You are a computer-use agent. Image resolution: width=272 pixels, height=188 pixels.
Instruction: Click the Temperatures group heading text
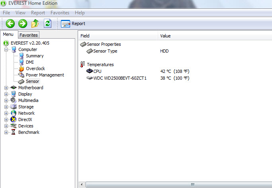(x=100, y=65)
